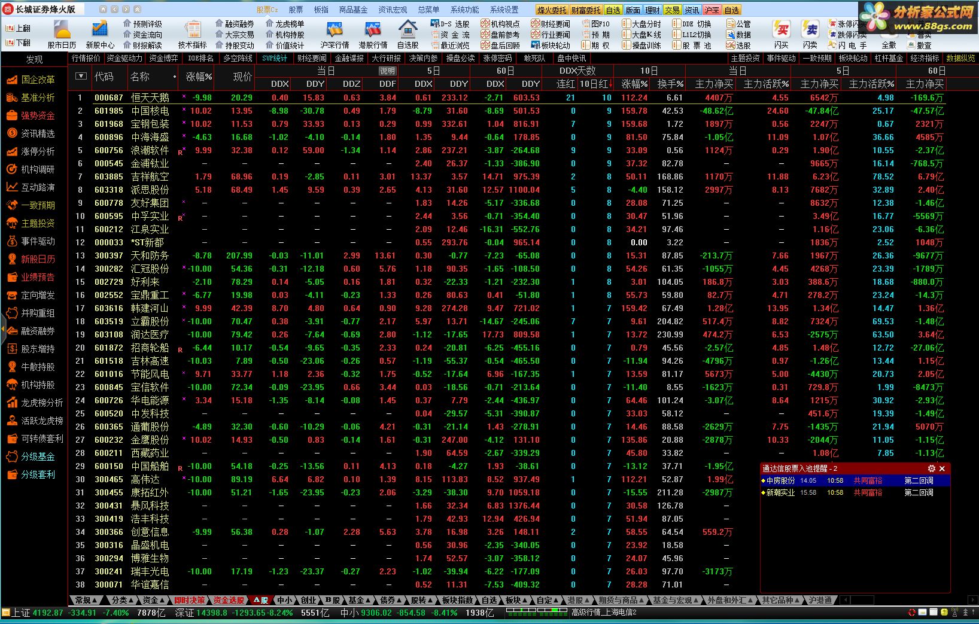This screenshot has width=979, height=624.
Task: Open the 技术指标 document icon
Action: click(192, 34)
